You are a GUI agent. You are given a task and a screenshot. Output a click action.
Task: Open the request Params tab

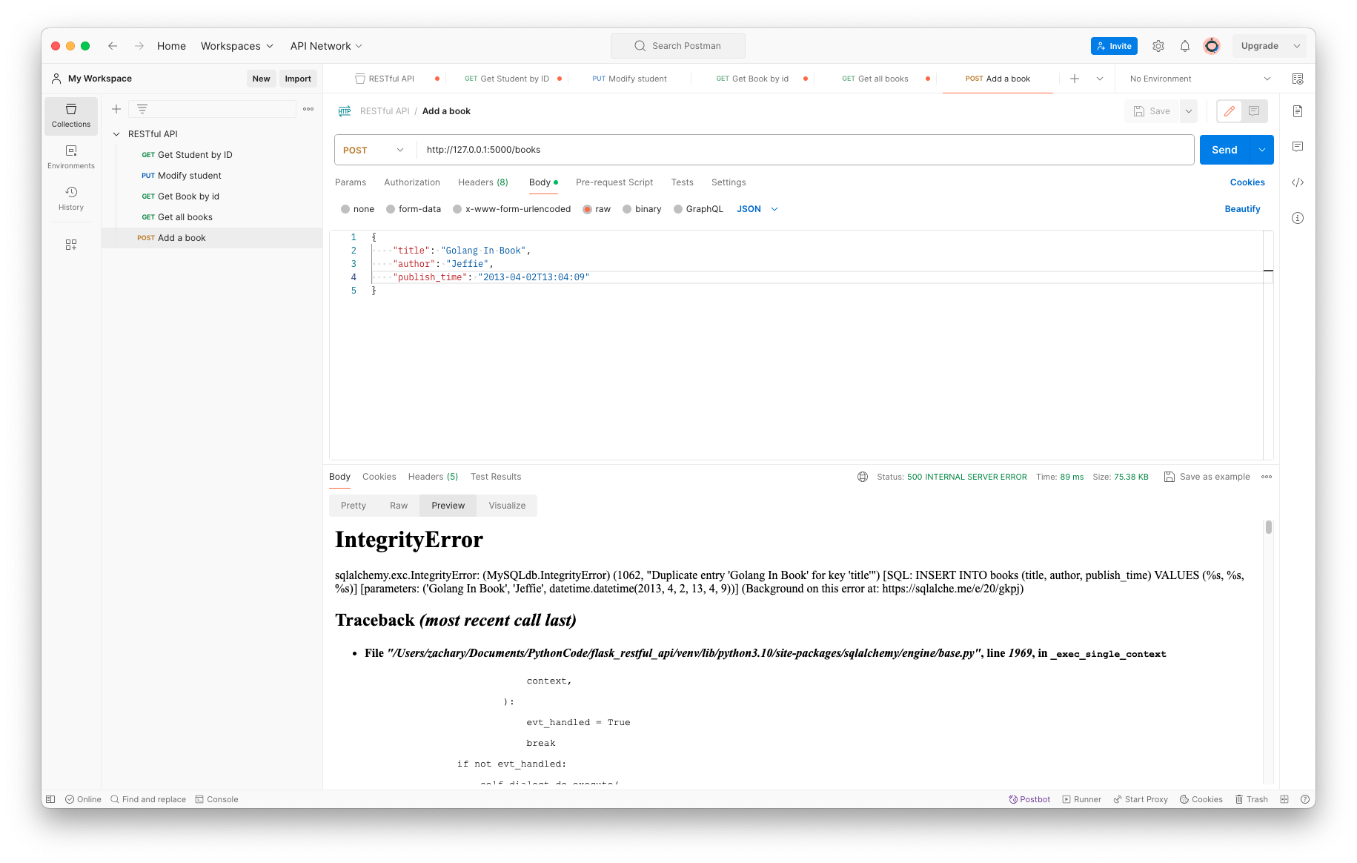pos(351,182)
